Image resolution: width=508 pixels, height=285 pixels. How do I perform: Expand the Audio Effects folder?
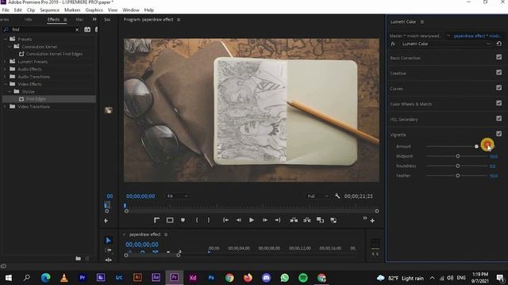click(x=6, y=69)
